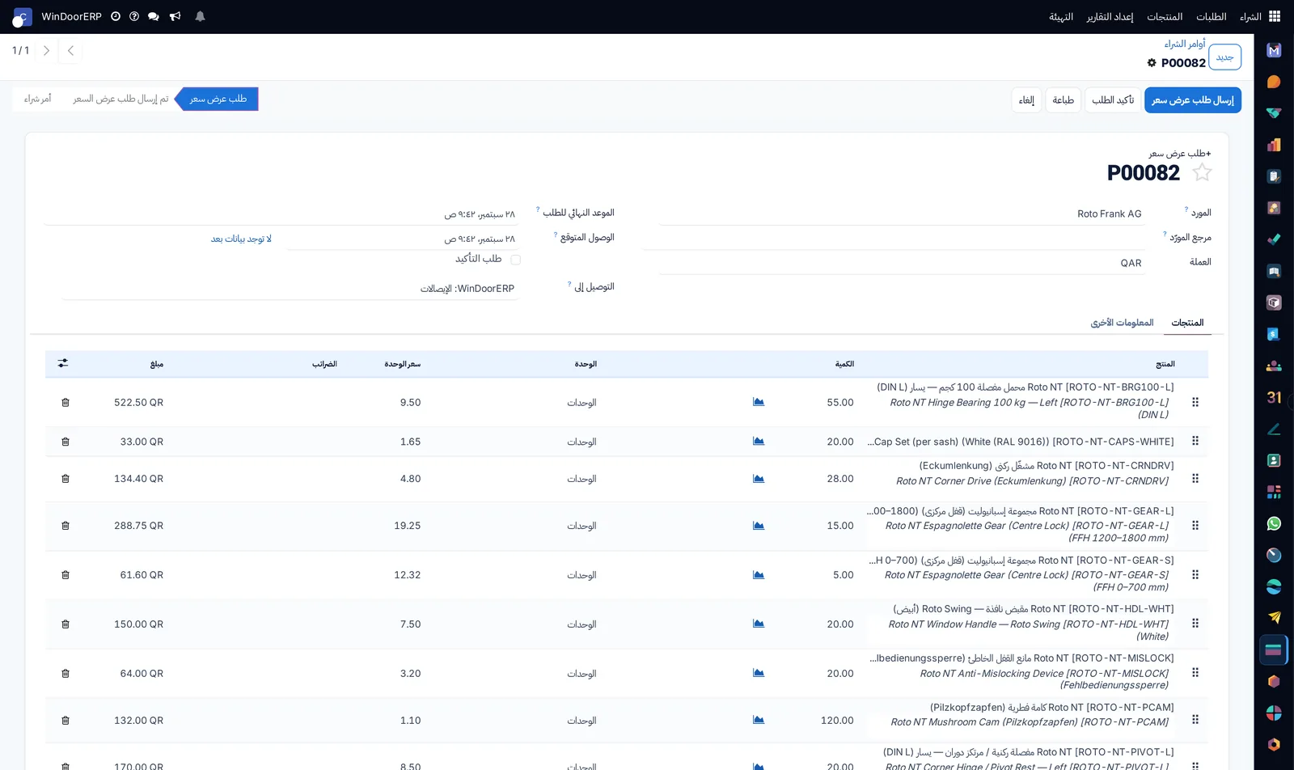This screenshot has width=1294, height=770.
Task: Open the WhatsApp app in sidebar
Action: pos(1274,523)
